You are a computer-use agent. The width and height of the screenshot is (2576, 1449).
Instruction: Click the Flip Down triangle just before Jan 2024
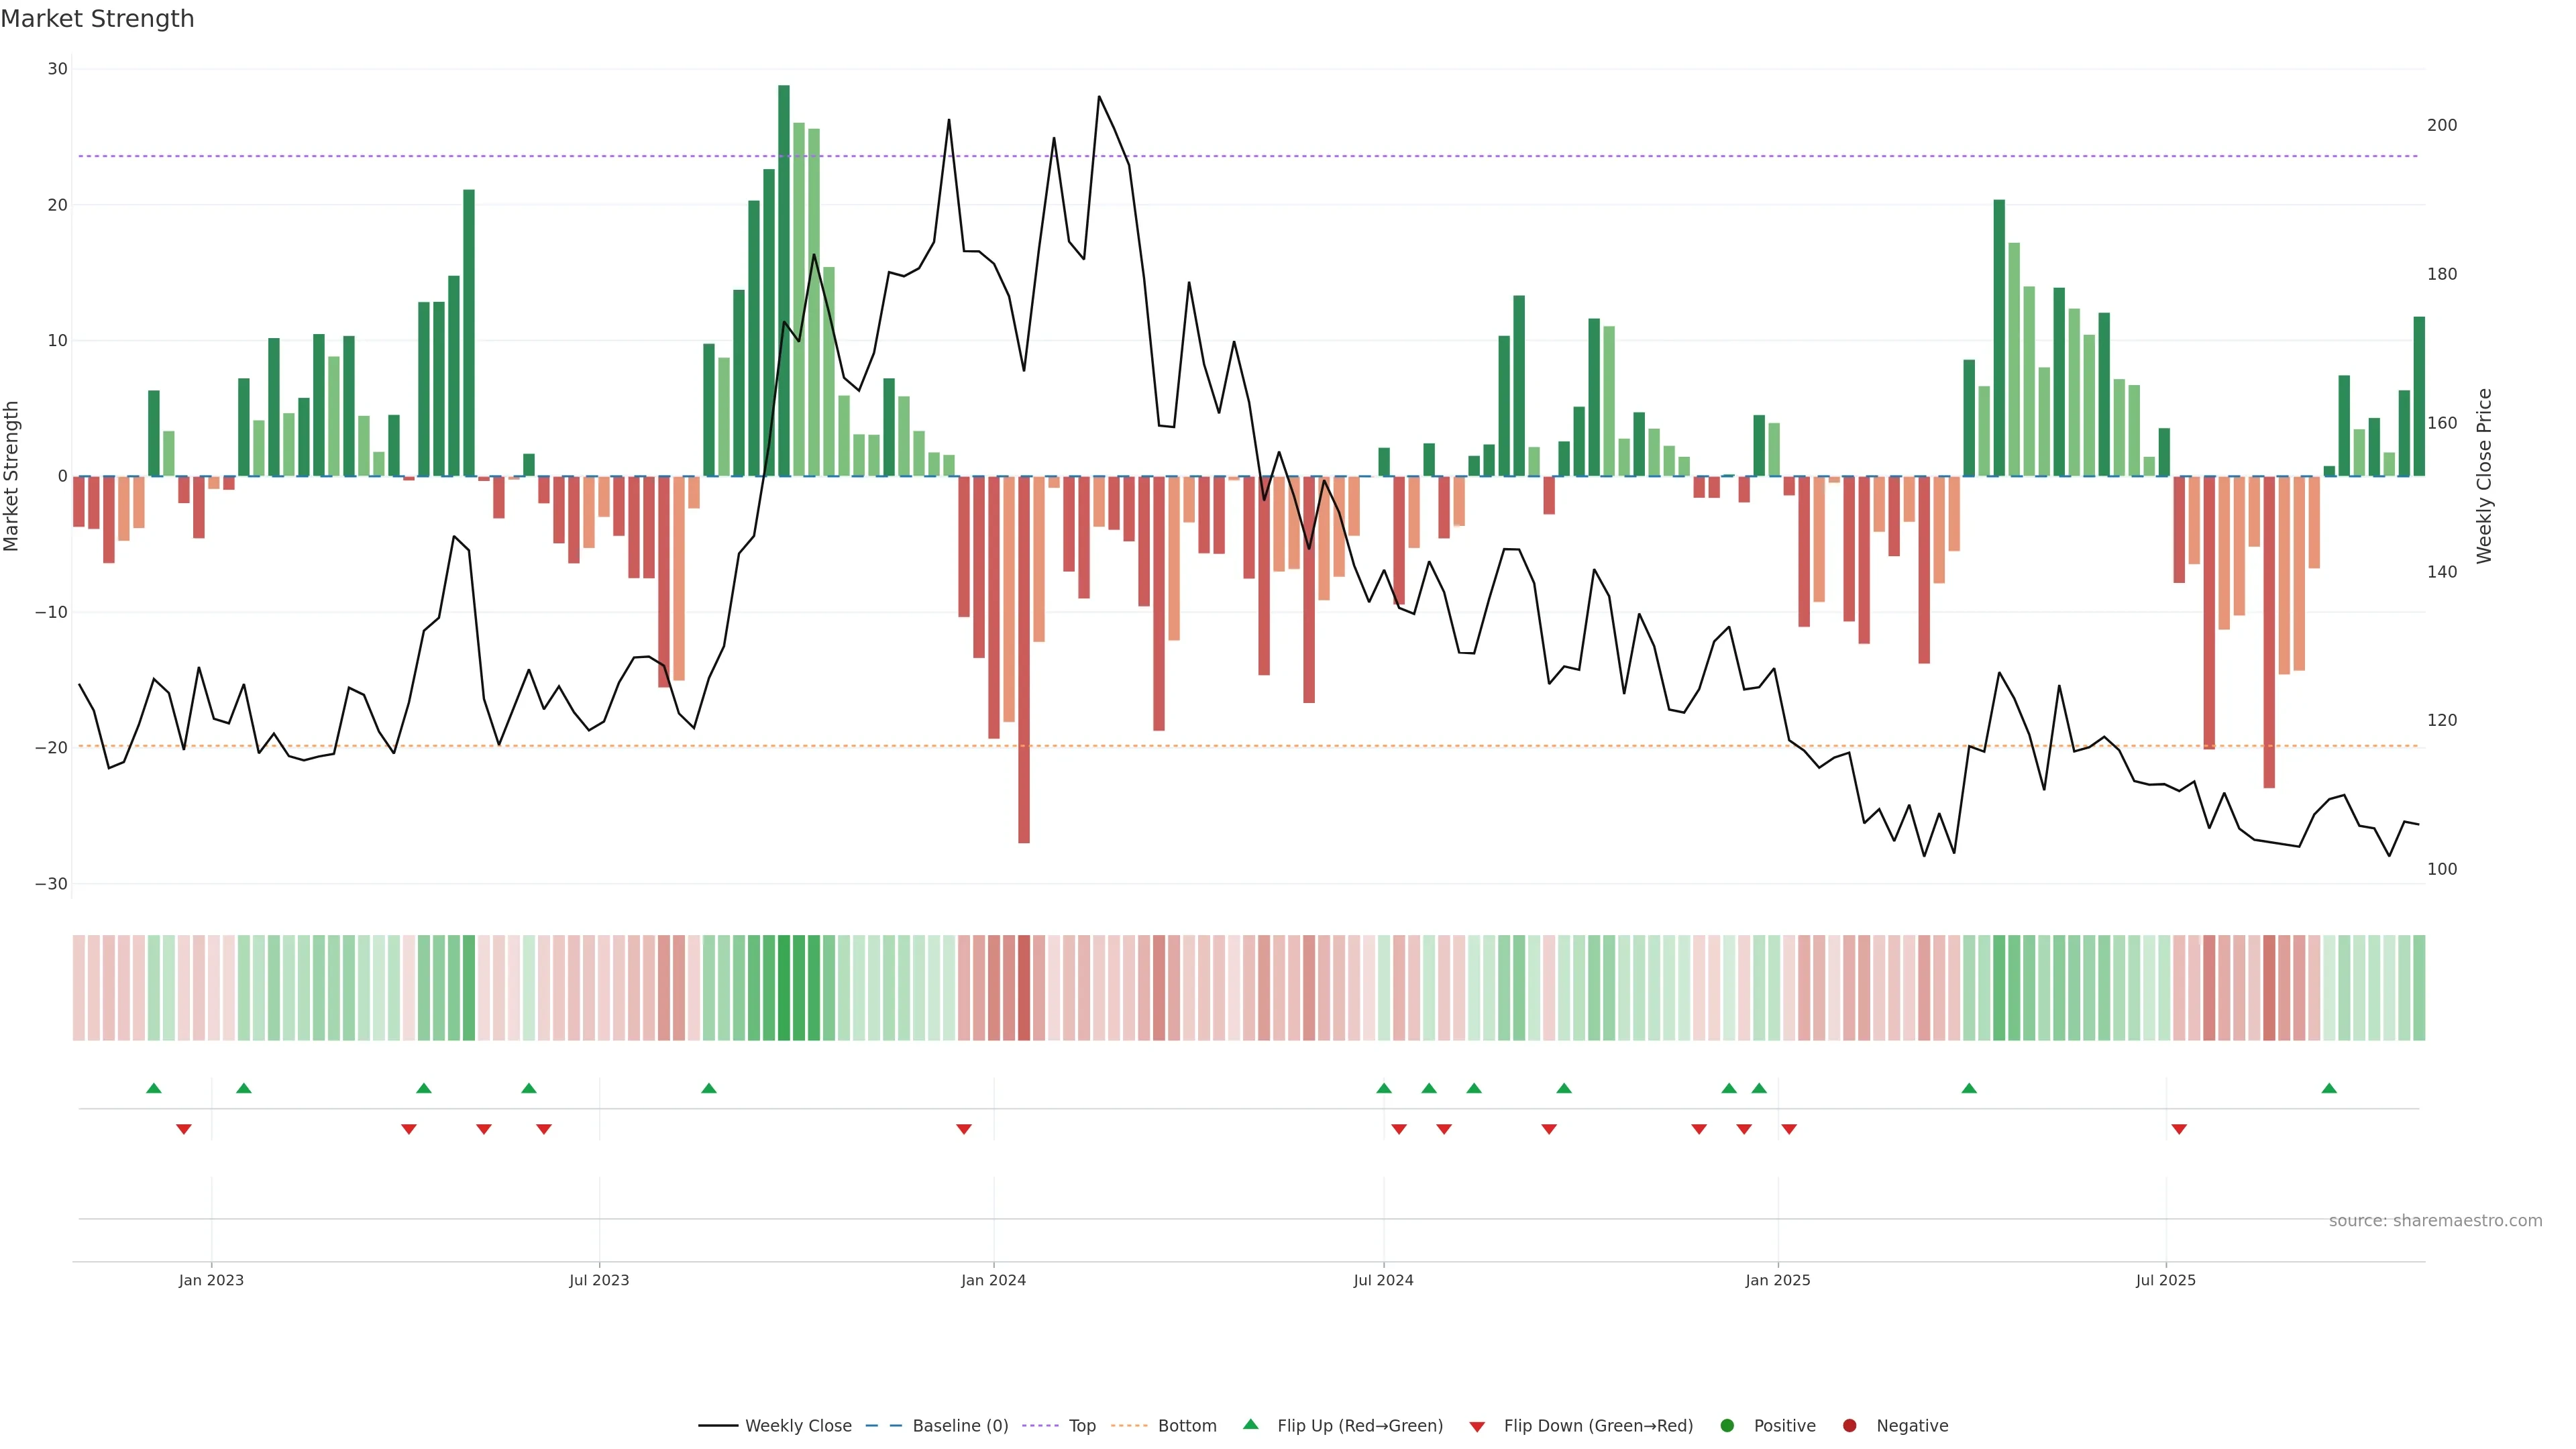click(964, 1129)
